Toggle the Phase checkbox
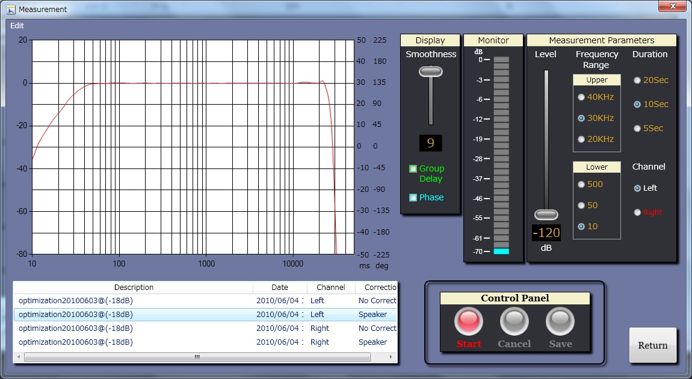Screen dimensions: 692x379 [x=413, y=197]
